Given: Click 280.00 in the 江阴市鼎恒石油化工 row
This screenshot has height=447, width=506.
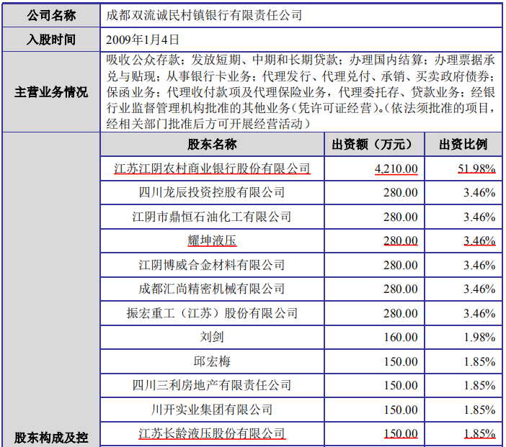Looking at the screenshot, I should [401, 217].
